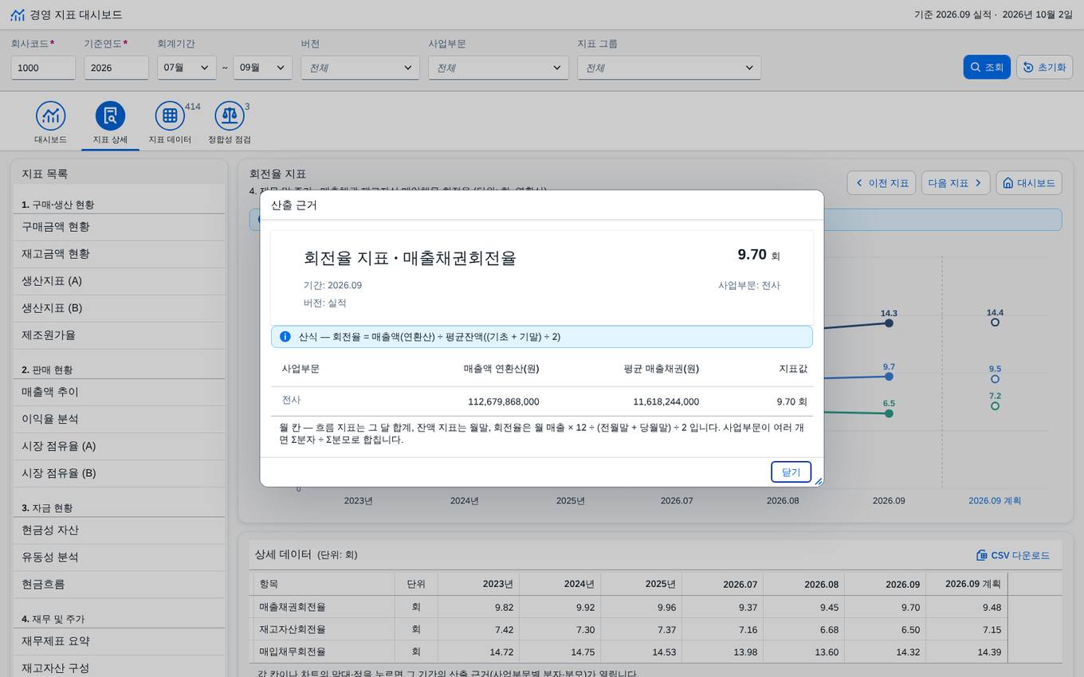1084x677 pixels.
Task: Go to the 이전 지표
Action: [x=881, y=183]
